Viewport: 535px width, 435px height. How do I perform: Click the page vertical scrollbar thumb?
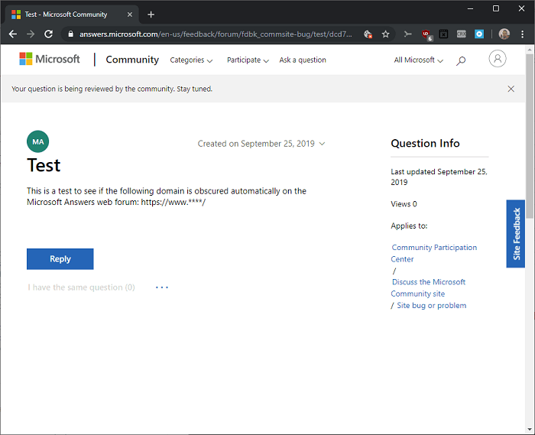click(x=529, y=137)
